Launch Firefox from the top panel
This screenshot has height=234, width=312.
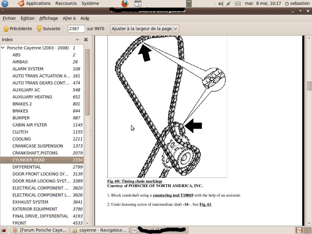point(125,3)
